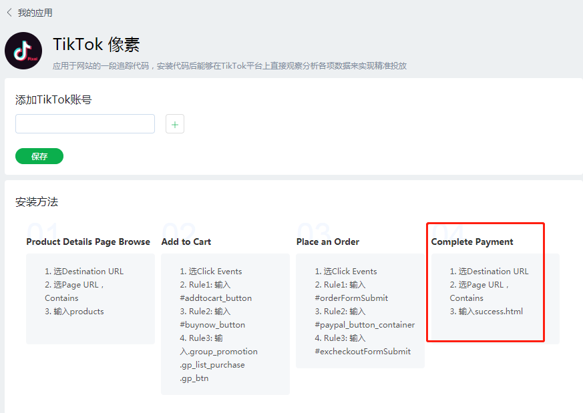Screen dimensions: 583x413
Task: Click the #orderFormSubmit selector text
Action: click(351, 298)
